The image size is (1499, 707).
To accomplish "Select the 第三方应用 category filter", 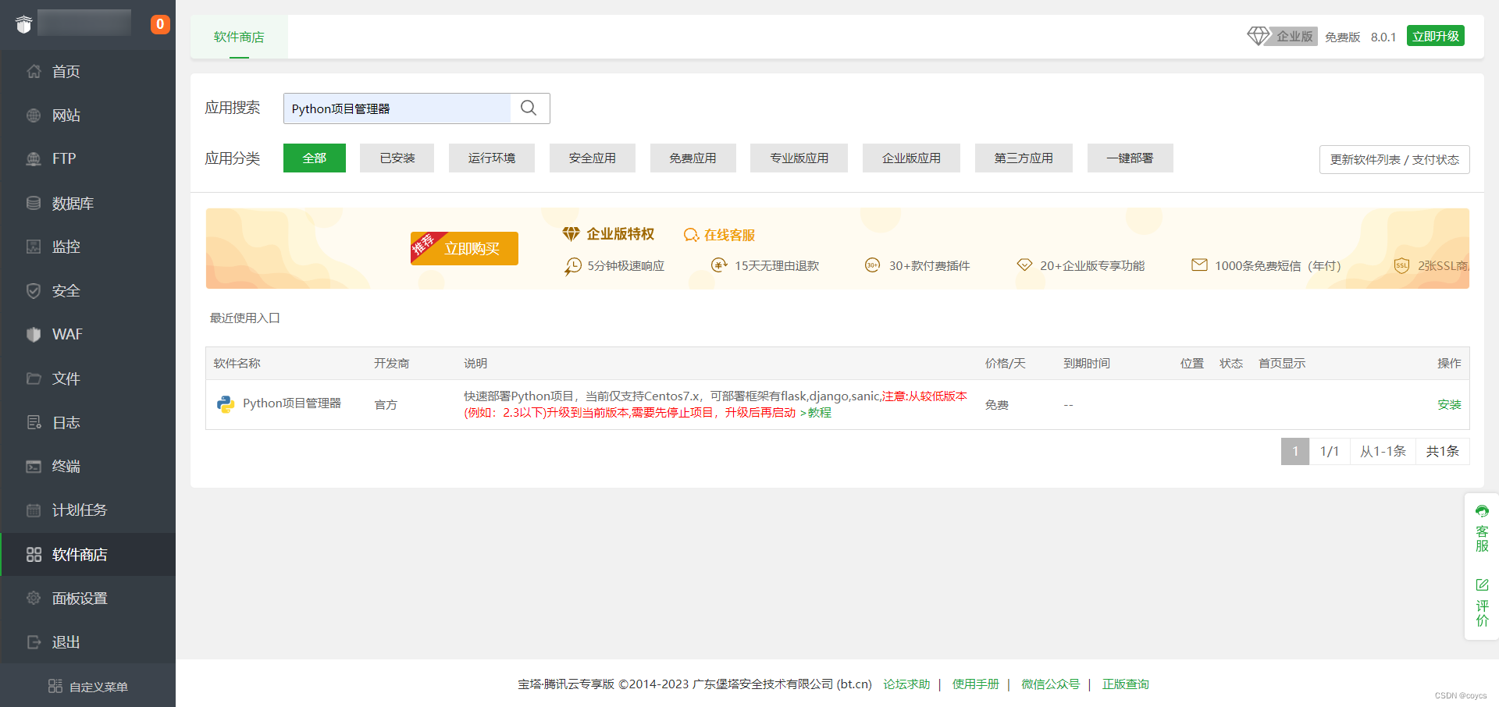I will coord(1024,158).
